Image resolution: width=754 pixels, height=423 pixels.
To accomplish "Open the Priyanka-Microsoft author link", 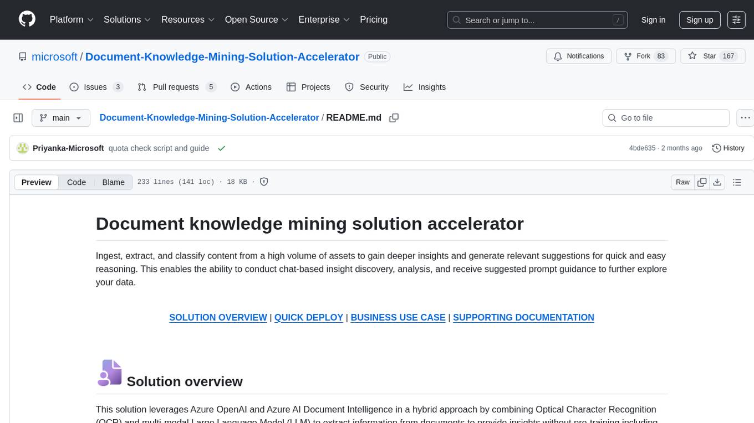I will pos(68,148).
